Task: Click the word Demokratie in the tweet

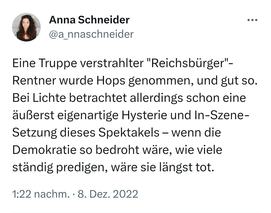Action: point(44,150)
